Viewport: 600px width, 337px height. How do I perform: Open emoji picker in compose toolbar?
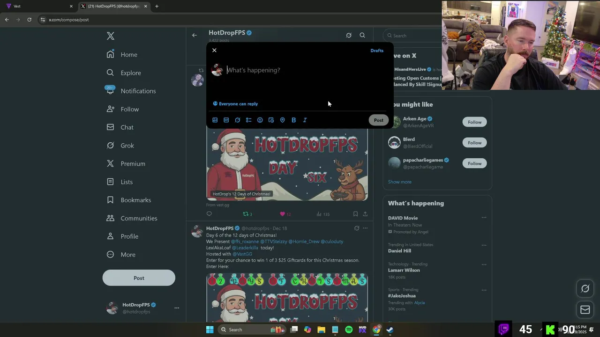pos(260,120)
